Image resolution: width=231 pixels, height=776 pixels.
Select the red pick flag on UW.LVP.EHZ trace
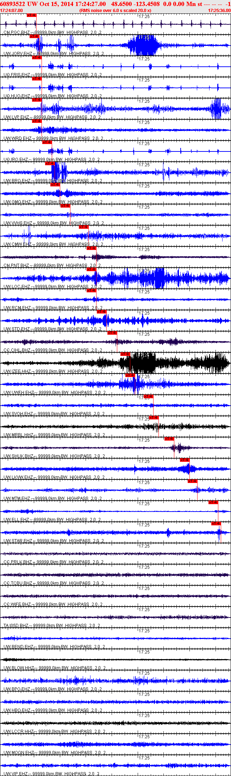(37, 100)
